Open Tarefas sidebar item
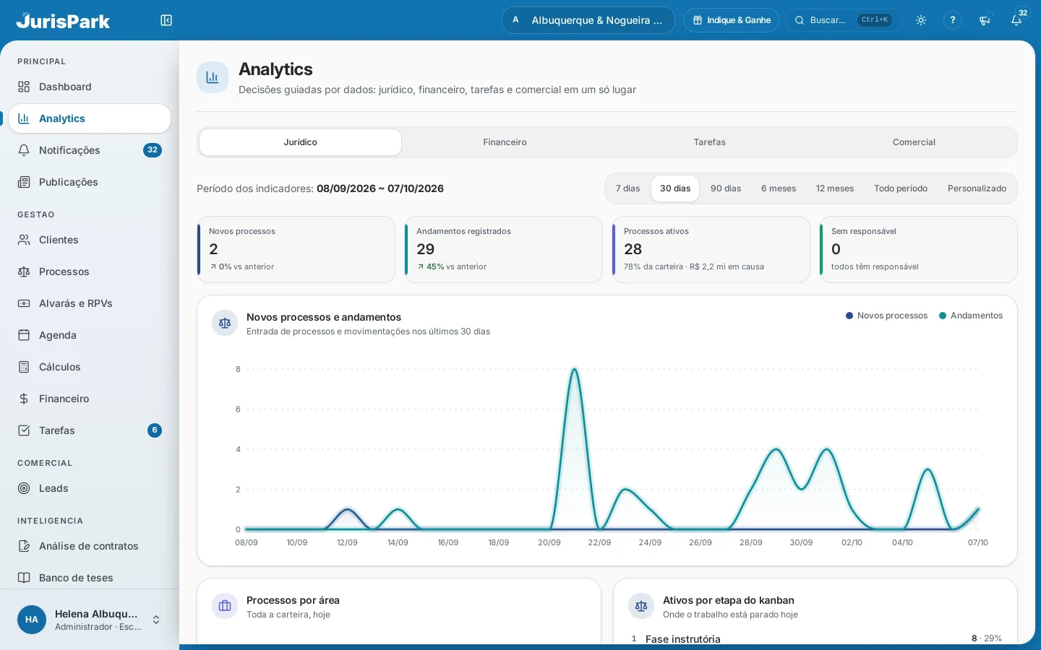This screenshot has width=1041, height=650. [90, 430]
